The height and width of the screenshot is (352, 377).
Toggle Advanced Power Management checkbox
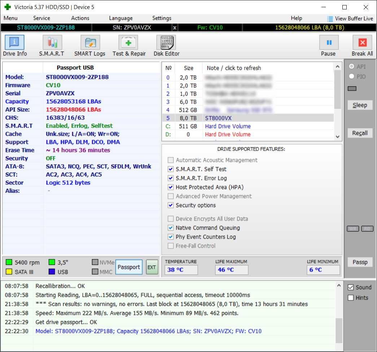point(171,196)
